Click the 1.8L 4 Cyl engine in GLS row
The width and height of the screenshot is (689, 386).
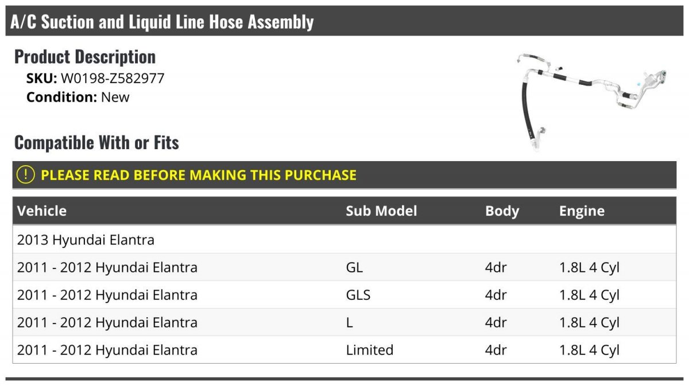[x=589, y=295]
